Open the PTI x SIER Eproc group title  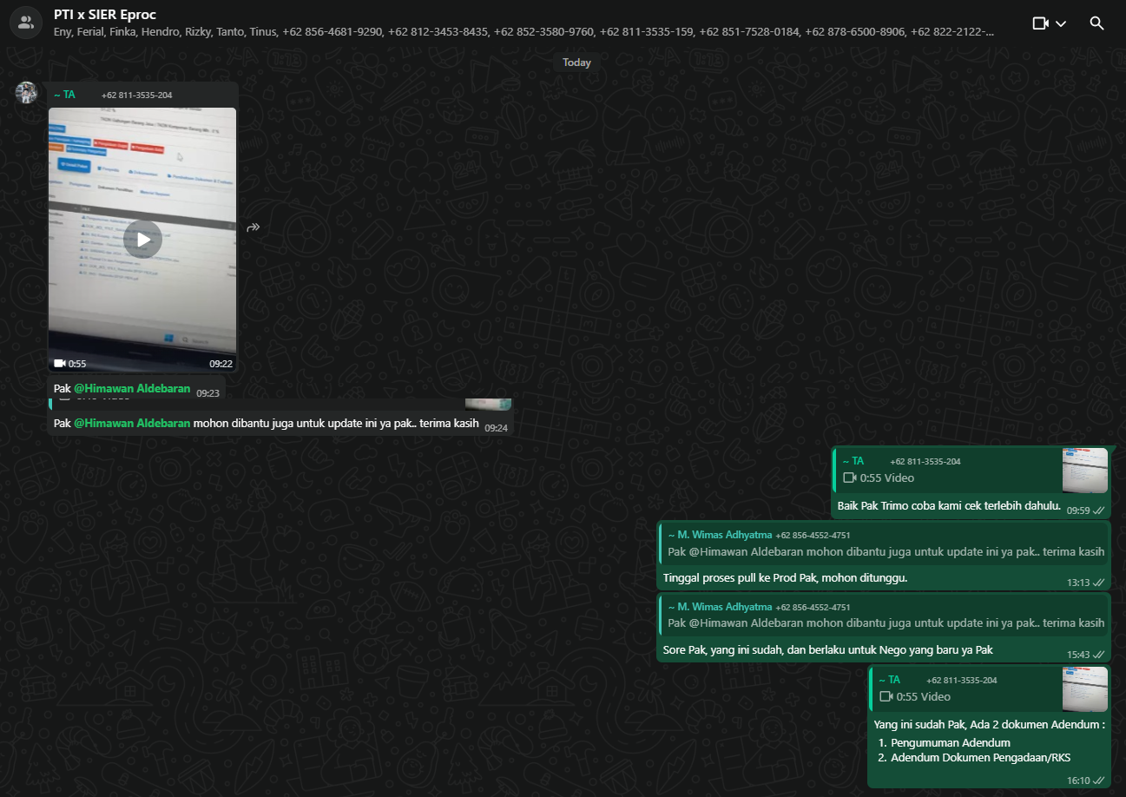tap(105, 15)
